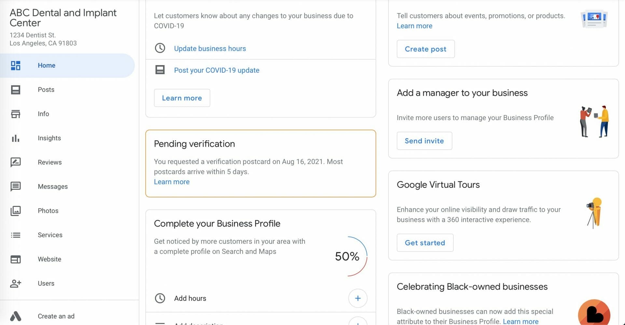
Task: Click Post your COVID-19 update link
Action: pyautogui.click(x=216, y=70)
